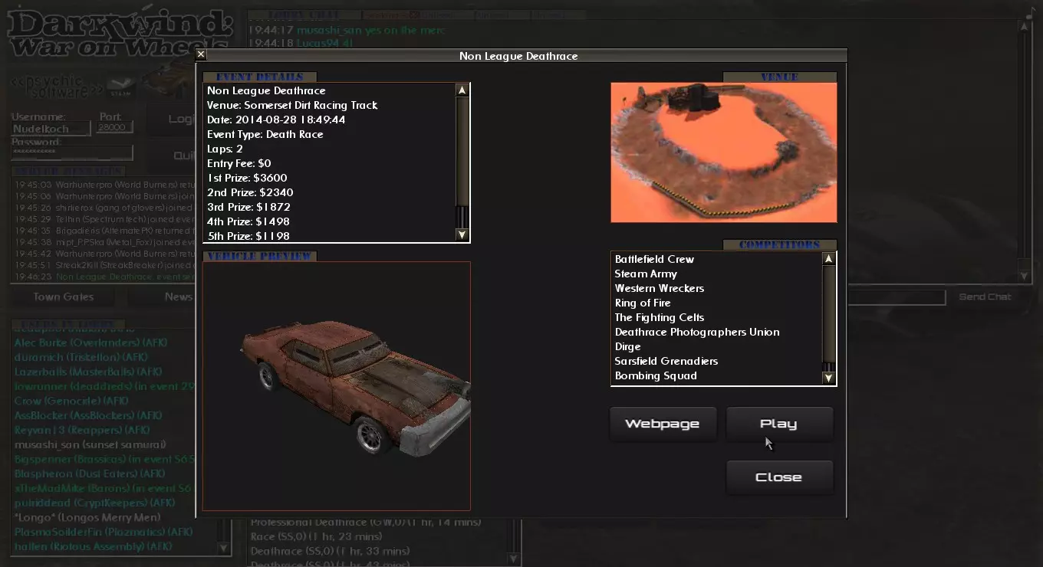Select competitor Sarsfield Grenadiers
Screen dimensions: 1043x567
[666, 361]
